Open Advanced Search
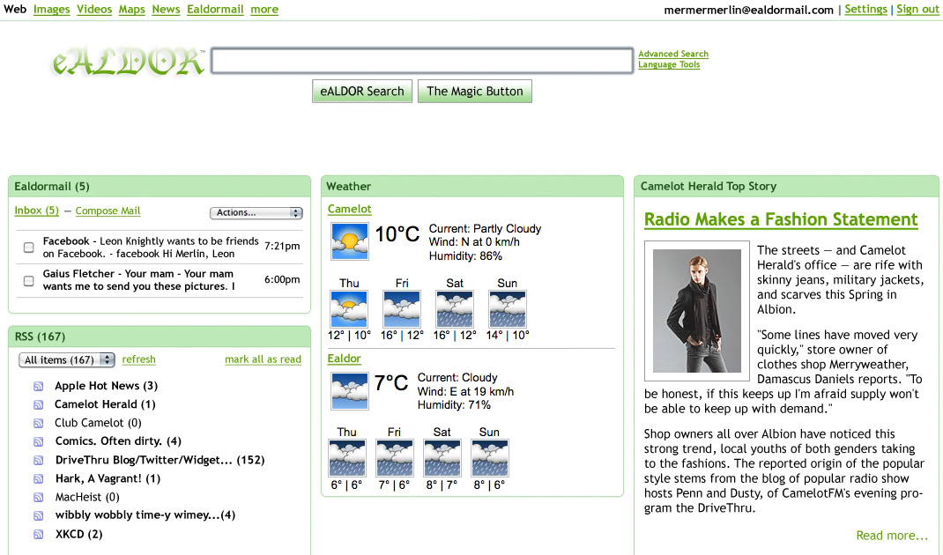This screenshot has height=555, width=943. 673,54
